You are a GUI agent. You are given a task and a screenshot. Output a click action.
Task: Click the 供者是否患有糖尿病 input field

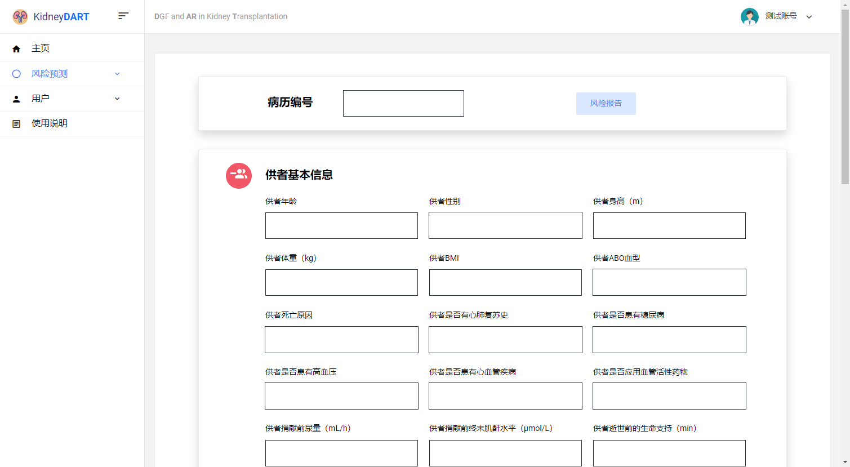(669, 340)
